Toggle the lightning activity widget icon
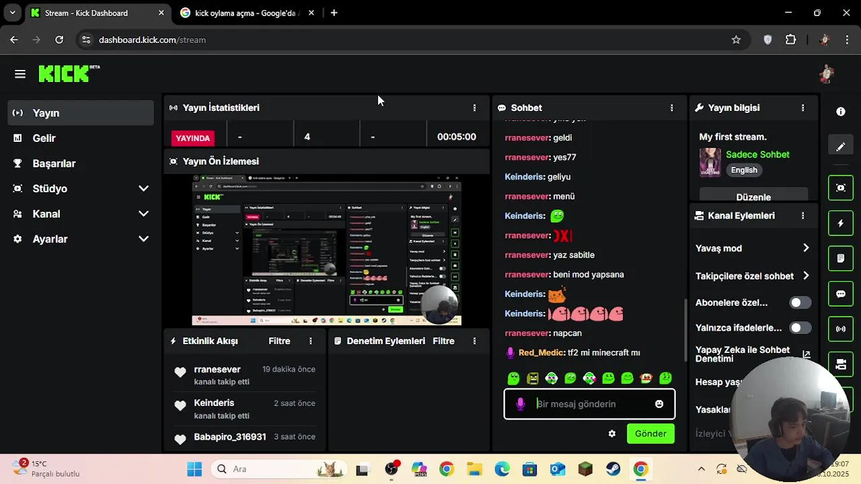 click(x=841, y=223)
